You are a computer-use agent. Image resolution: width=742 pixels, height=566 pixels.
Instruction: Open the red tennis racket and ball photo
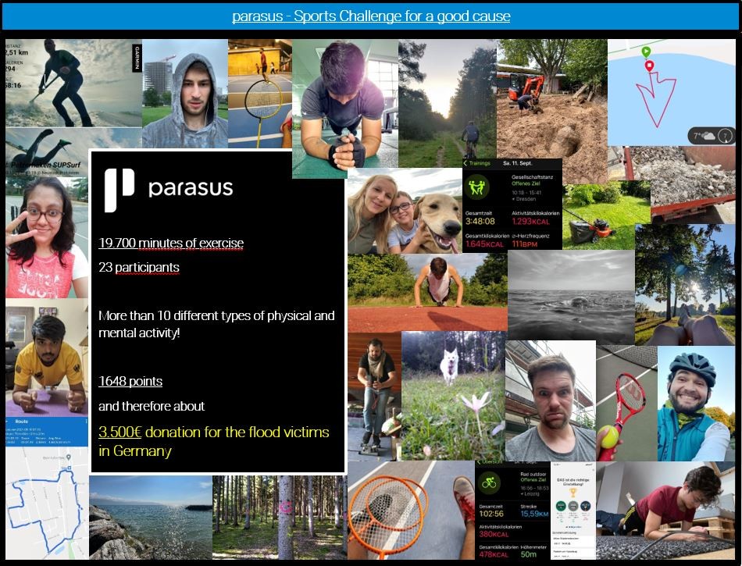626,404
